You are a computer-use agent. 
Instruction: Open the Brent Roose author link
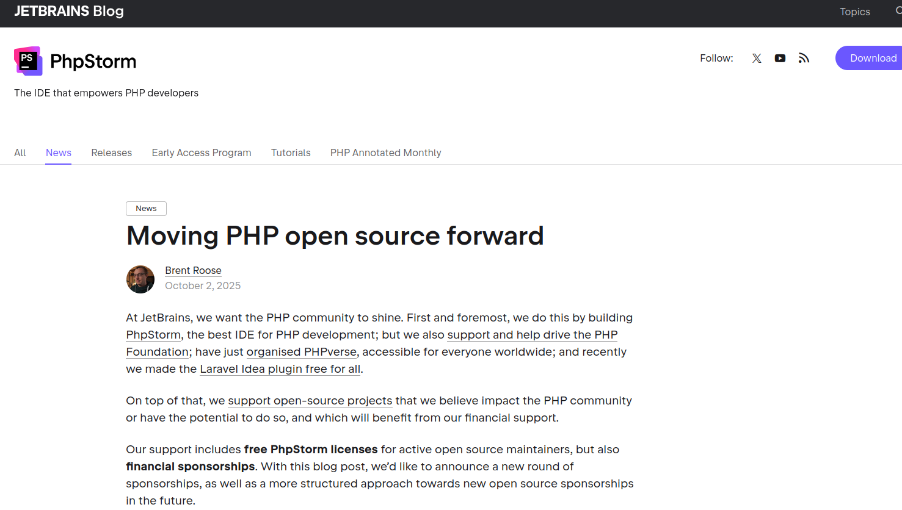(x=193, y=270)
